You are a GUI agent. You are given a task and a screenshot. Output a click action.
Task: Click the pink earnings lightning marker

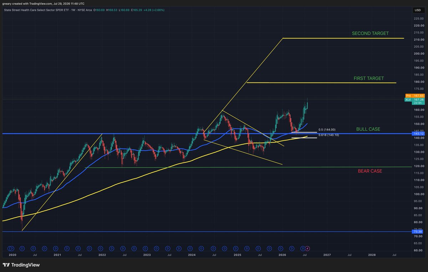pyautogui.click(x=308, y=248)
